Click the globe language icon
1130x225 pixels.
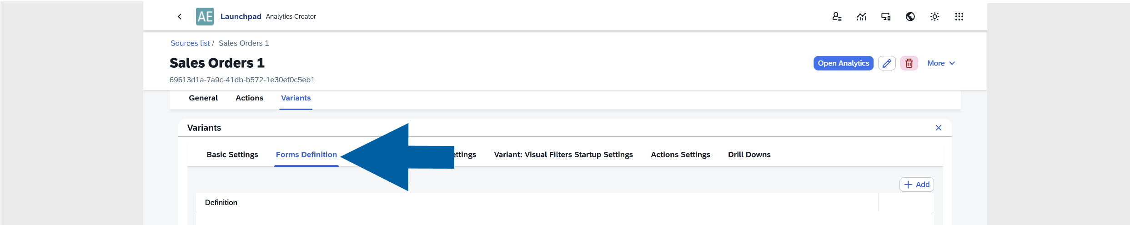[910, 17]
